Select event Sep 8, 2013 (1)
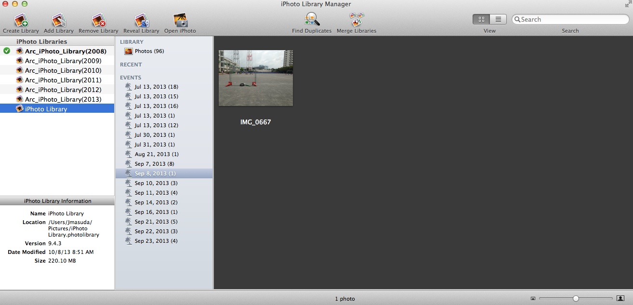The image size is (633, 305). click(164, 173)
